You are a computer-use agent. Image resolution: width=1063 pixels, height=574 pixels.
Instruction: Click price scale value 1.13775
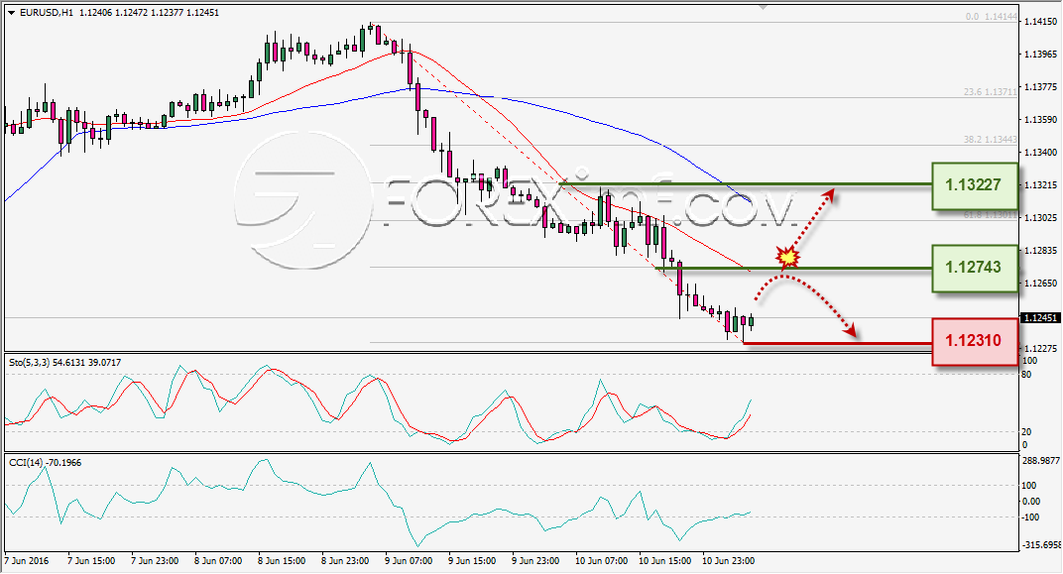pos(1040,86)
